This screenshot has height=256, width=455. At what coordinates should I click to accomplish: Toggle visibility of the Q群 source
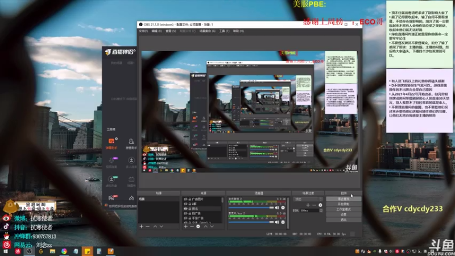click(185, 204)
